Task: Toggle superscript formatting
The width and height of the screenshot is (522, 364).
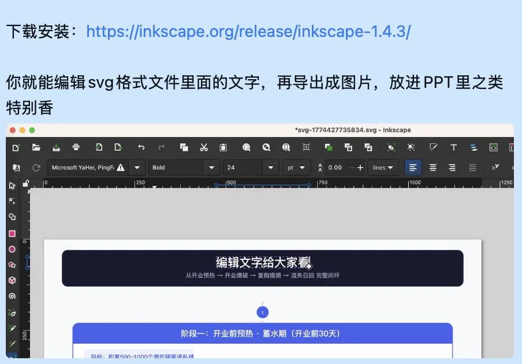Action: (495, 167)
